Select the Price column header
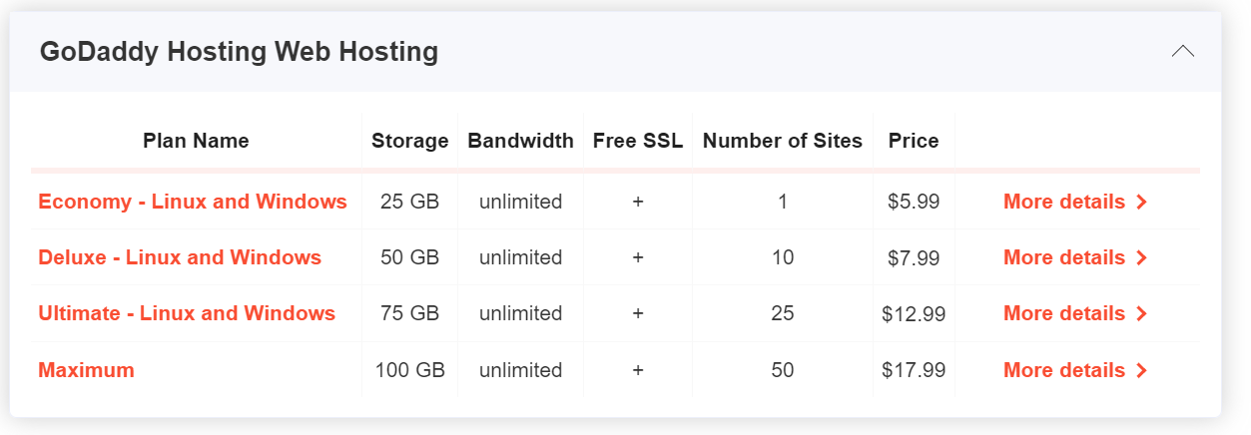Screen dimensions: 1251x435 point(914,141)
